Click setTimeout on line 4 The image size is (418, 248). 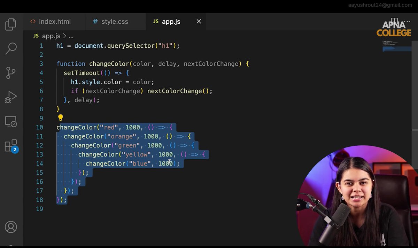(x=82, y=73)
